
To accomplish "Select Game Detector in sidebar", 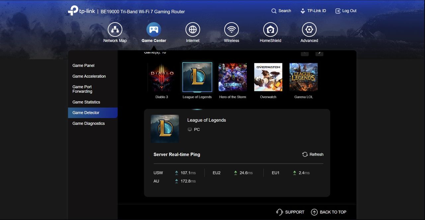I will (x=93, y=112).
